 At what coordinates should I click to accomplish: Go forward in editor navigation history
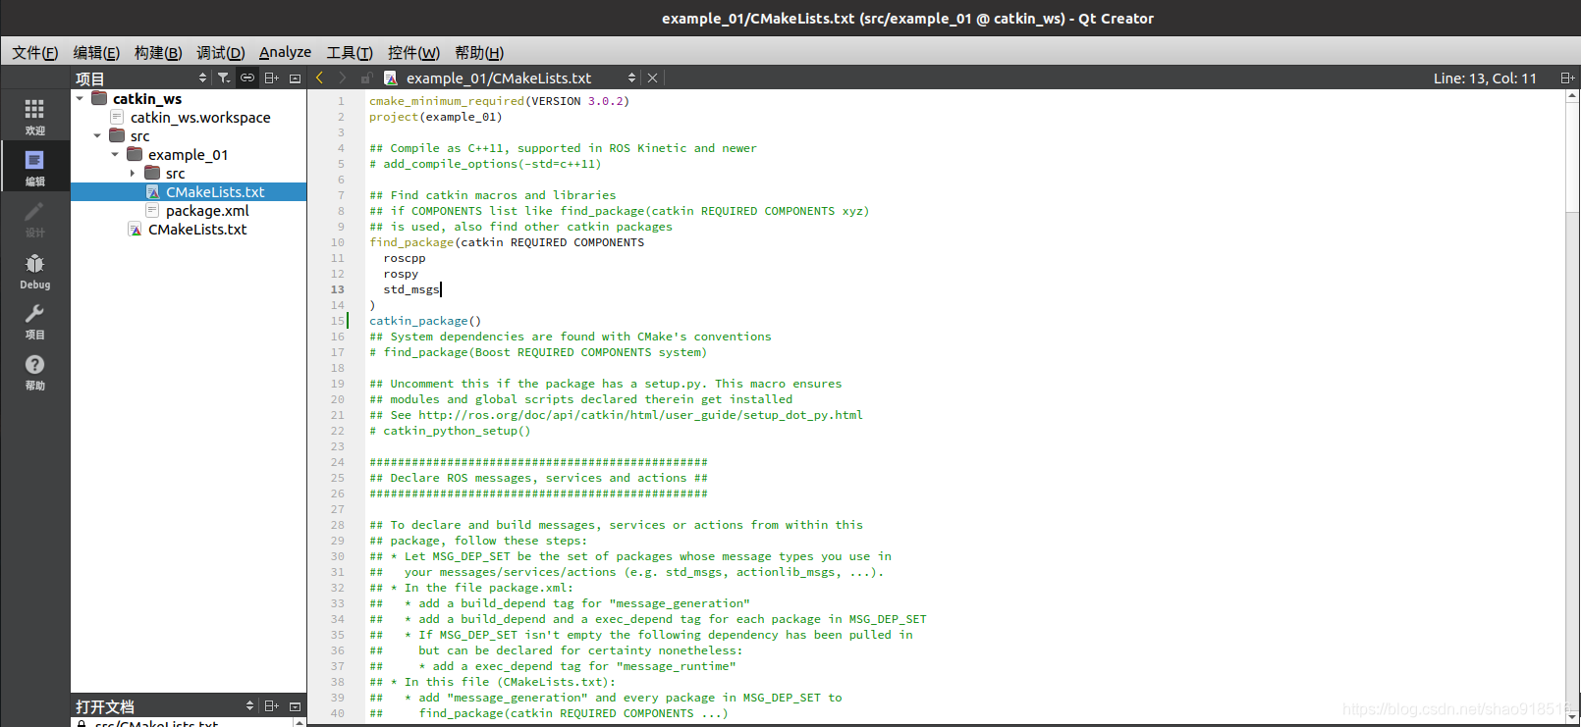coord(342,78)
